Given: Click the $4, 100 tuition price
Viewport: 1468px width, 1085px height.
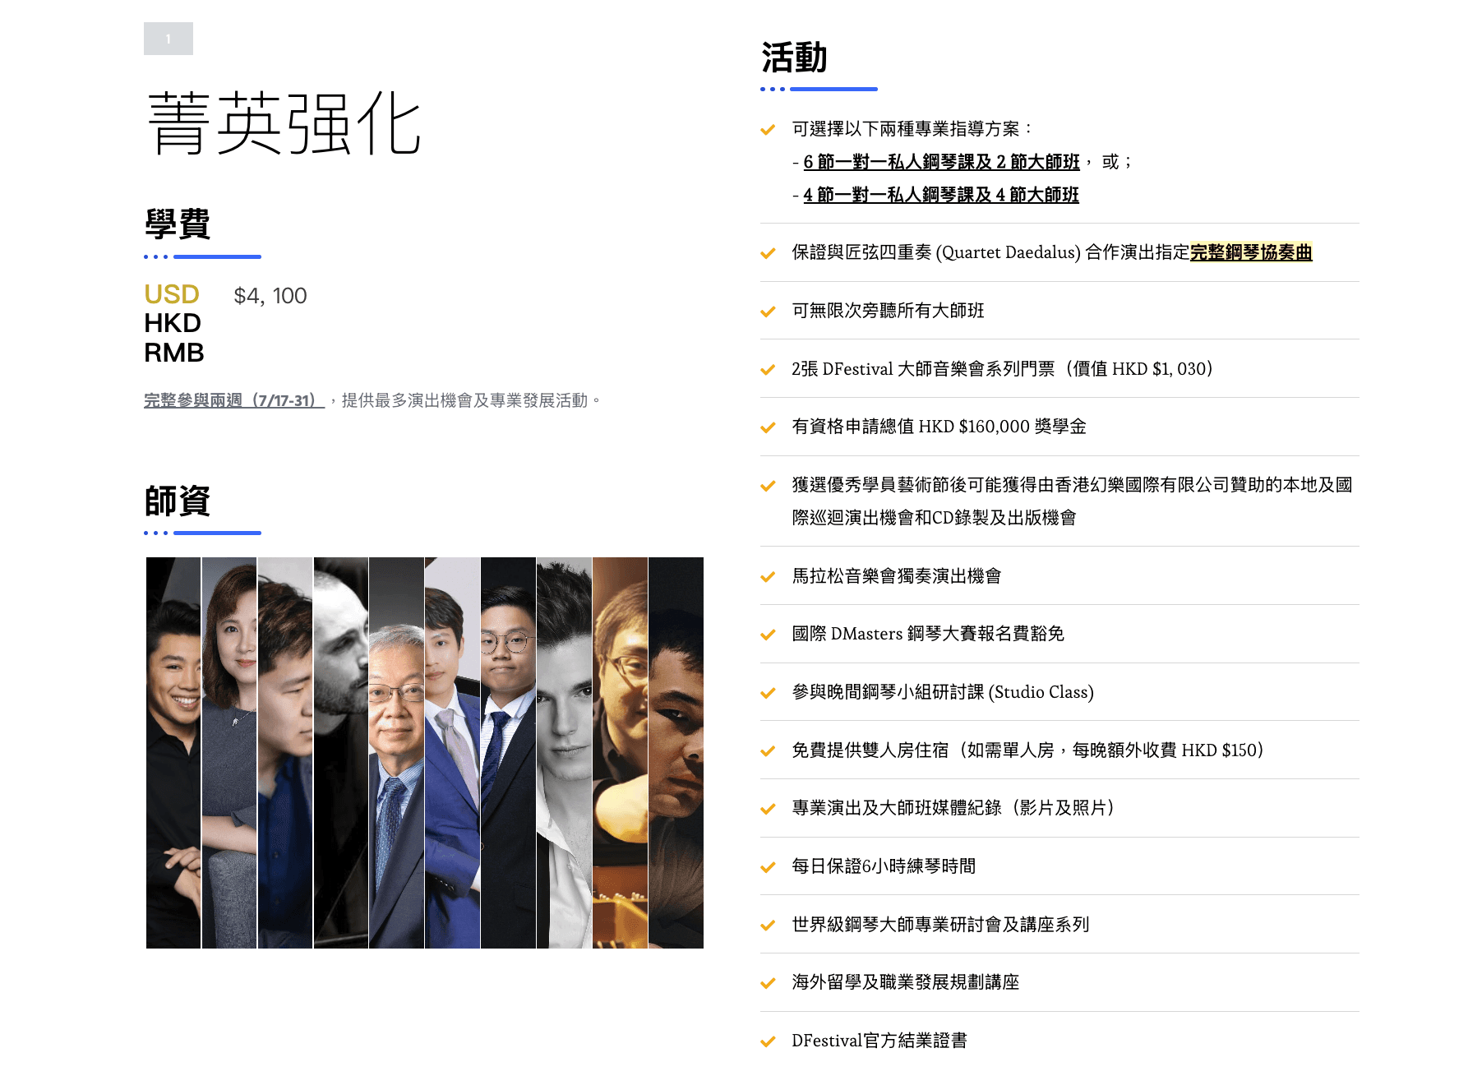Looking at the screenshot, I should 270,296.
